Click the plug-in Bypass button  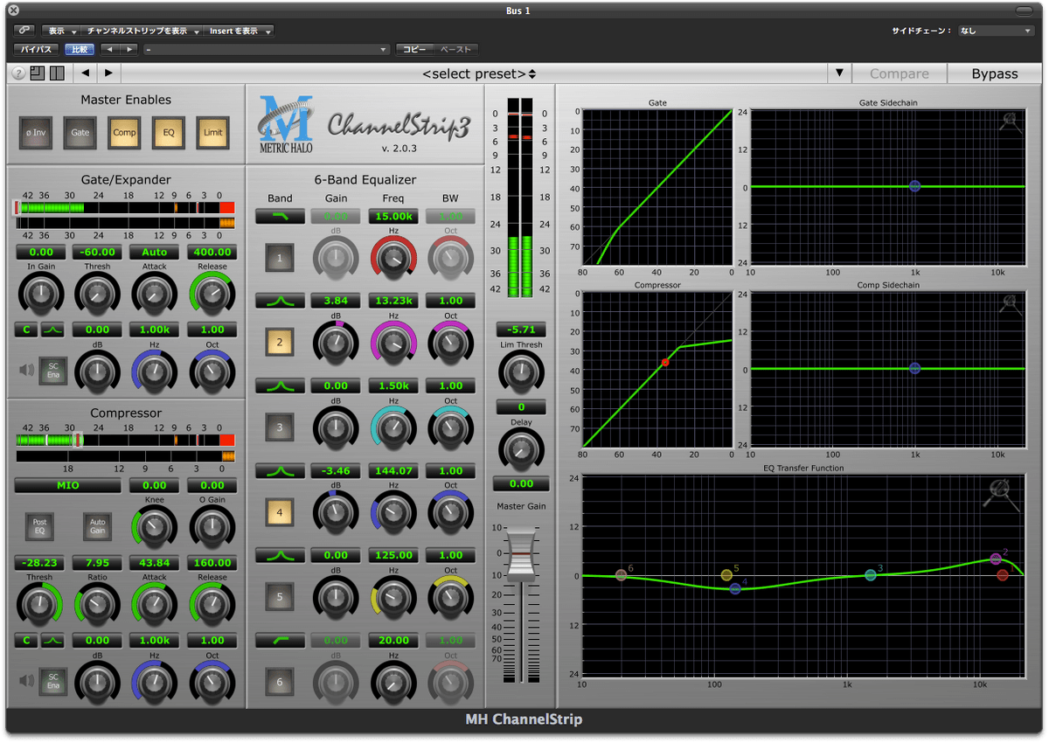(x=995, y=73)
